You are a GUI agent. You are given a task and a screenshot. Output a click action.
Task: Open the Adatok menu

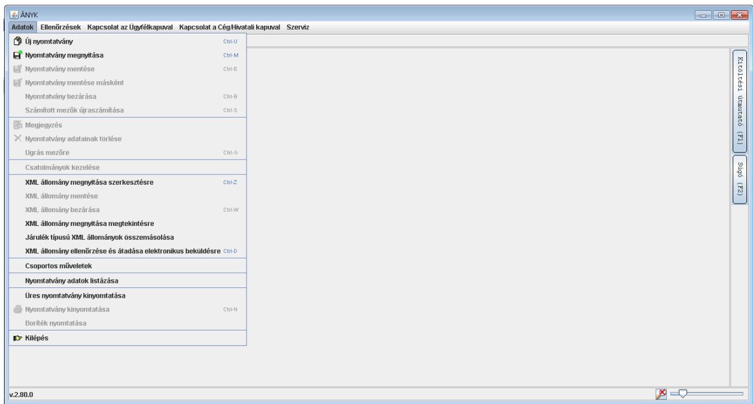point(22,27)
